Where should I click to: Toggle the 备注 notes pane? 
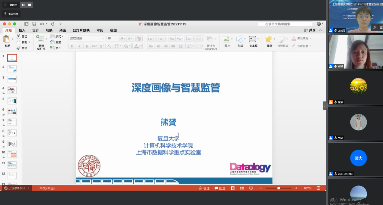pos(204,188)
